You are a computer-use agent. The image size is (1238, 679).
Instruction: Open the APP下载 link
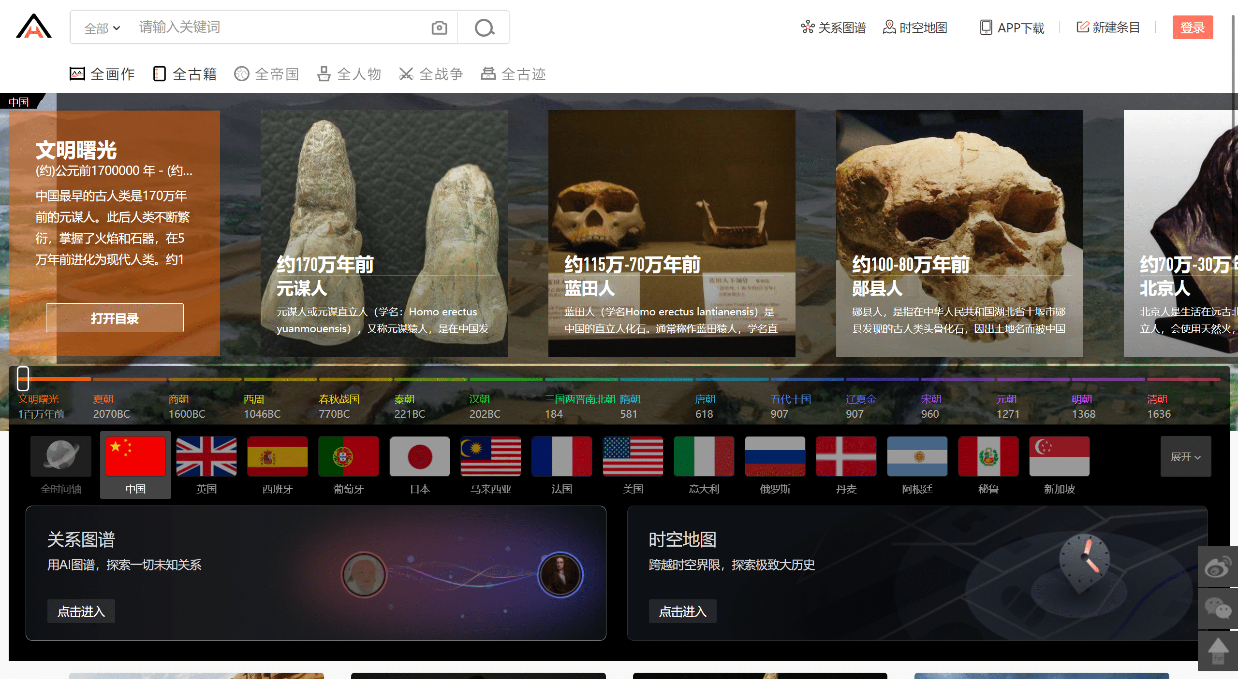[1012, 28]
